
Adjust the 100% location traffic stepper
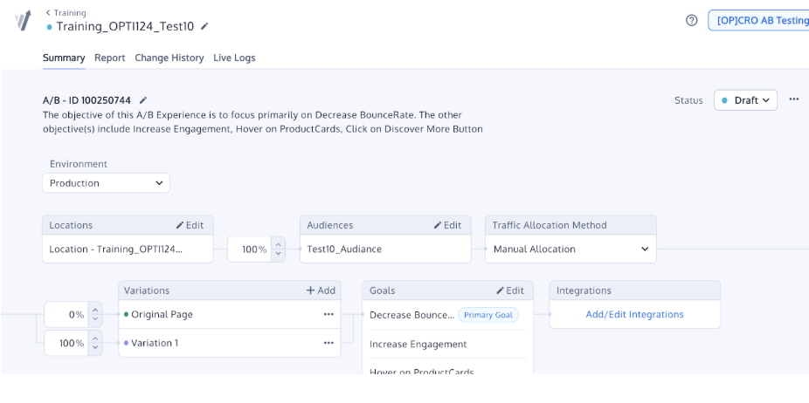(x=278, y=249)
